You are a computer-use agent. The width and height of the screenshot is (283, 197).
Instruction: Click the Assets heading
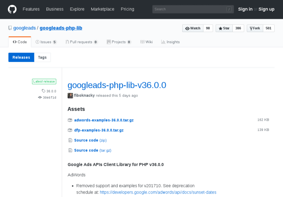coord(76,109)
